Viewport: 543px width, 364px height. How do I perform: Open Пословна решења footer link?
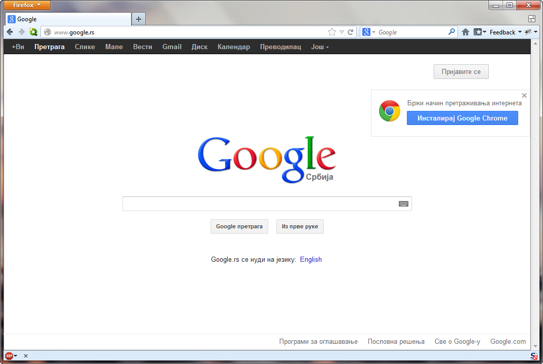[x=396, y=342]
